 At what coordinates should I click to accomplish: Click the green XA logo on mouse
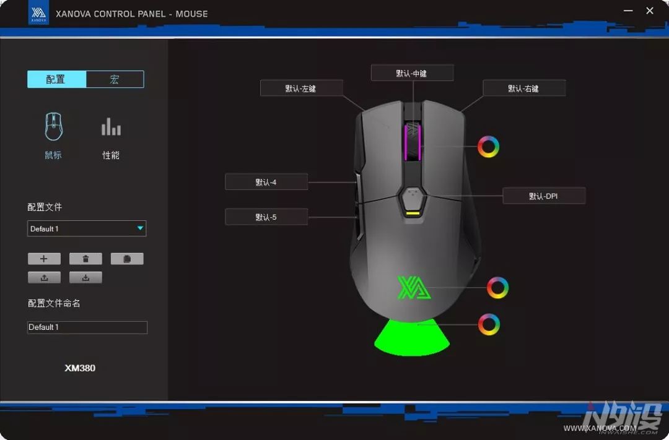pyautogui.click(x=413, y=287)
